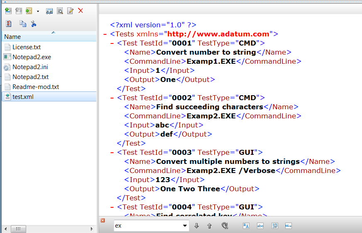
Task: Click the test.xml file icon
Action: coord(7,97)
